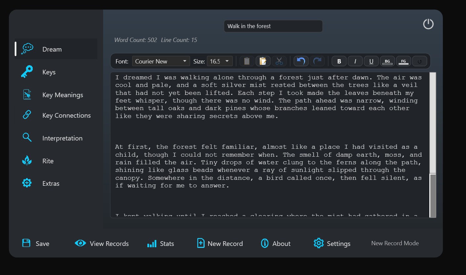Open Key Connections via its chain-link icon
This screenshot has width=466, height=275.
coord(27,115)
